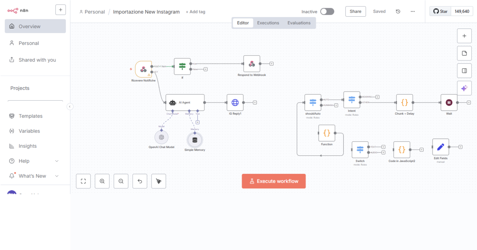Open Personal in sidebar
477x250 pixels.
click(35, 43)
